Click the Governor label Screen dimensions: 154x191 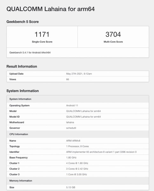point(15,128)
